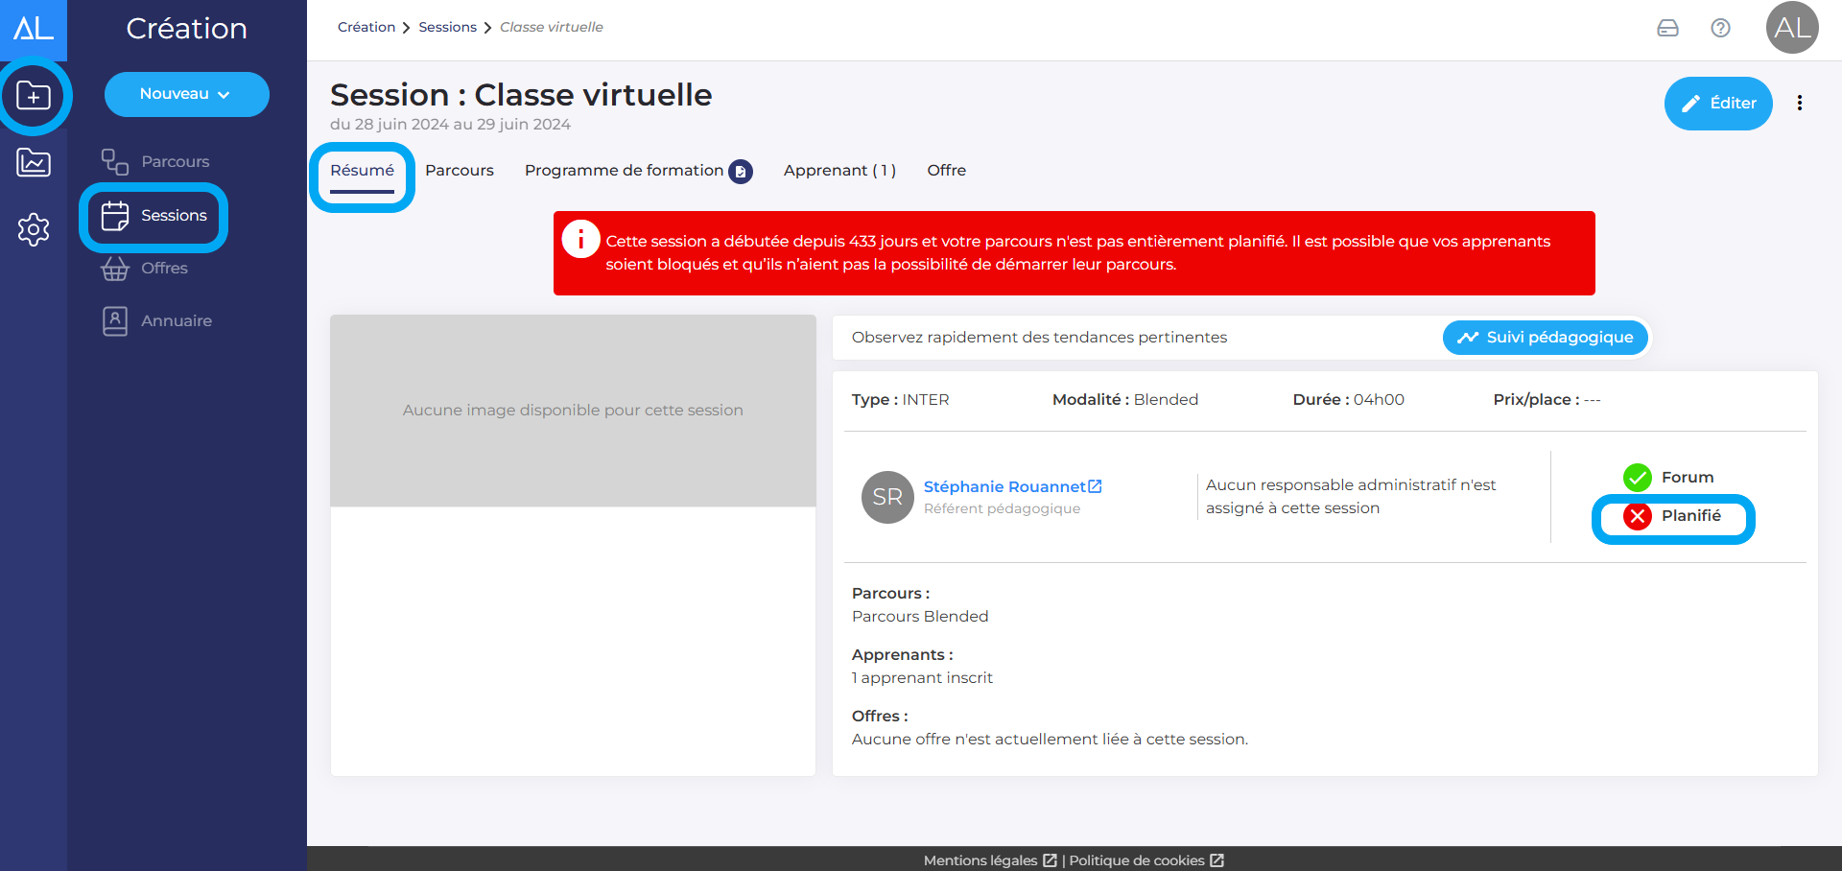Image resolution: width=1842 pixels, height=871 pixels.
Task: Expand the Nouveau dropdown button
Action: (186, 94)
